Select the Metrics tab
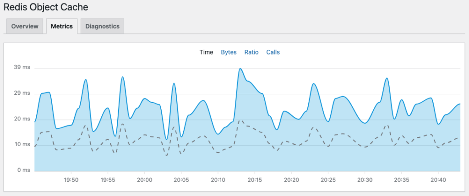The height and width of the screenshot is (196, 469). coord(62,27)
